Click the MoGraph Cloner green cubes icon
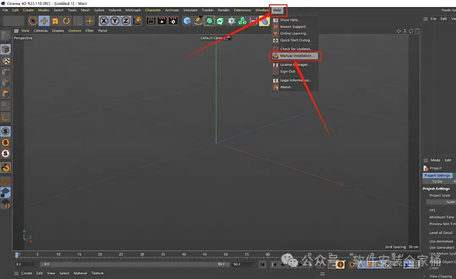Image resolution: width=456 pixels, height=279 pixels. pyautogui.click(x=242, y=21)
